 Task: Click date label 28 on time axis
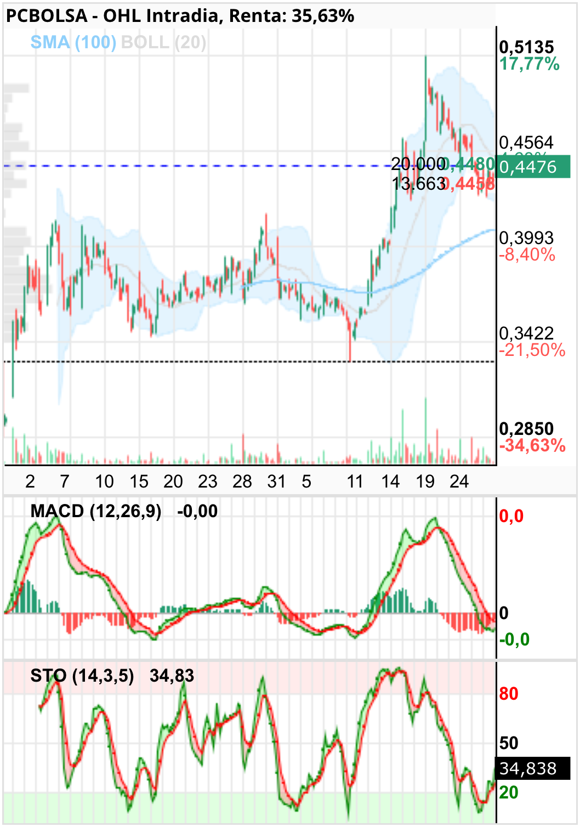click(242, 482)
